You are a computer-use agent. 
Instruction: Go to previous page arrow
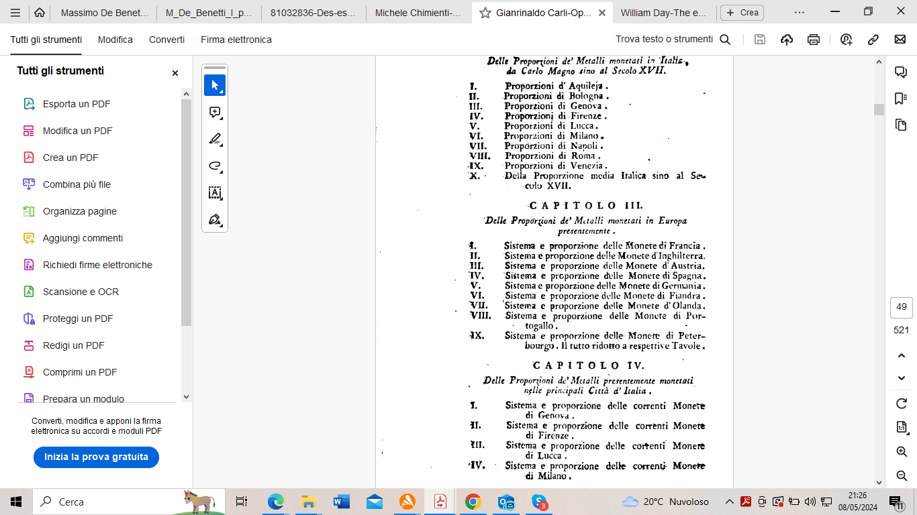(x=902, y=355)
